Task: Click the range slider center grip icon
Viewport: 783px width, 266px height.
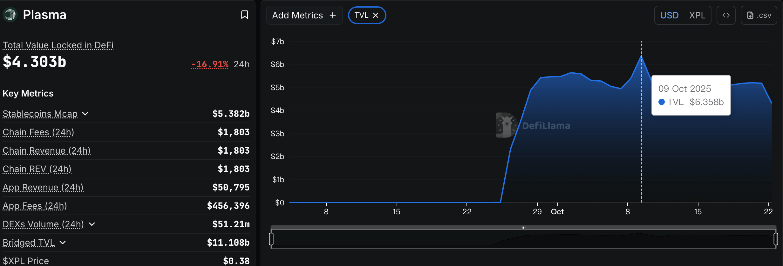Action: [523, 228]
